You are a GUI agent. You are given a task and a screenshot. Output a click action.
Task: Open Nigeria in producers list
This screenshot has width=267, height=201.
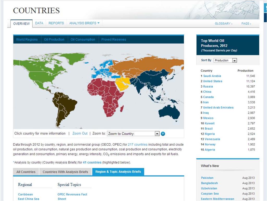pos(210,134)
